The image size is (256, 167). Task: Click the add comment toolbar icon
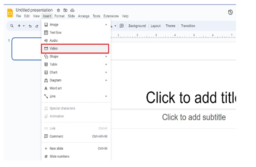[x=121, y=26]
